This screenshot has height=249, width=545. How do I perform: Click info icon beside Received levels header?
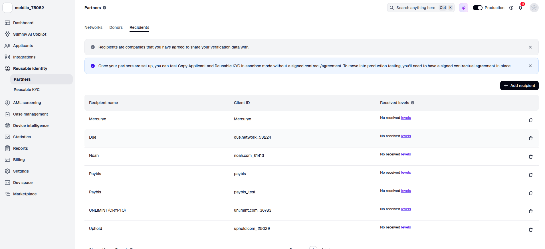(x=413, y=103)
